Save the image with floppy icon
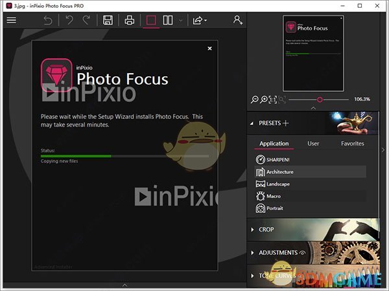 [108, 20]
